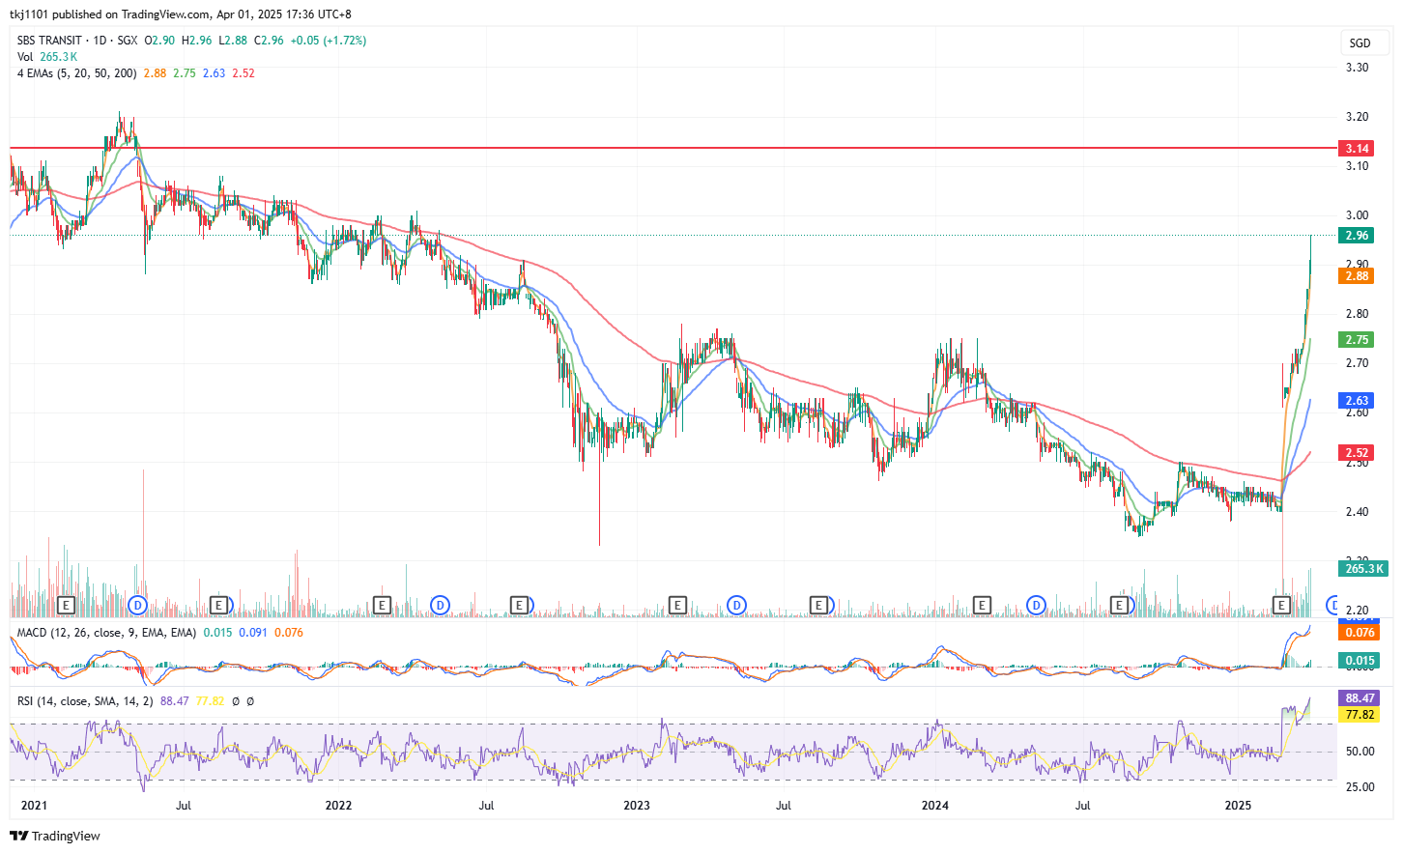Select the red 3.14 price line label
Screen dimensions: 1403x853
tap(1357, 148)
